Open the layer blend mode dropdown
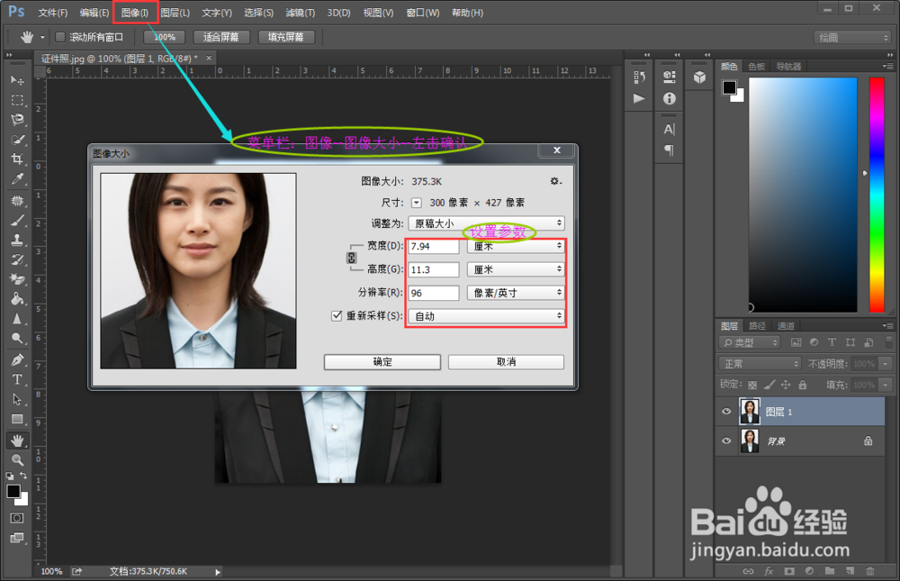 coord(760,363)
